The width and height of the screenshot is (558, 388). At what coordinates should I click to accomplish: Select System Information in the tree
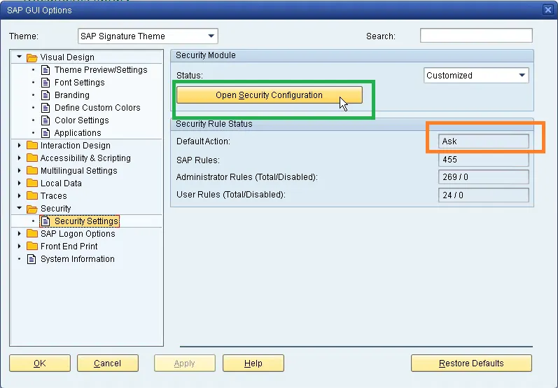(78, 259)
